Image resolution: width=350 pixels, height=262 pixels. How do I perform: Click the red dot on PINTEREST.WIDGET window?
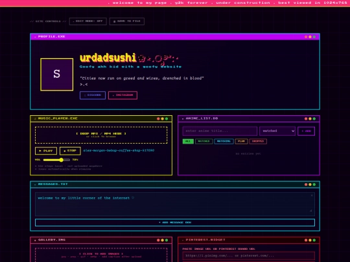pos(306,240)
